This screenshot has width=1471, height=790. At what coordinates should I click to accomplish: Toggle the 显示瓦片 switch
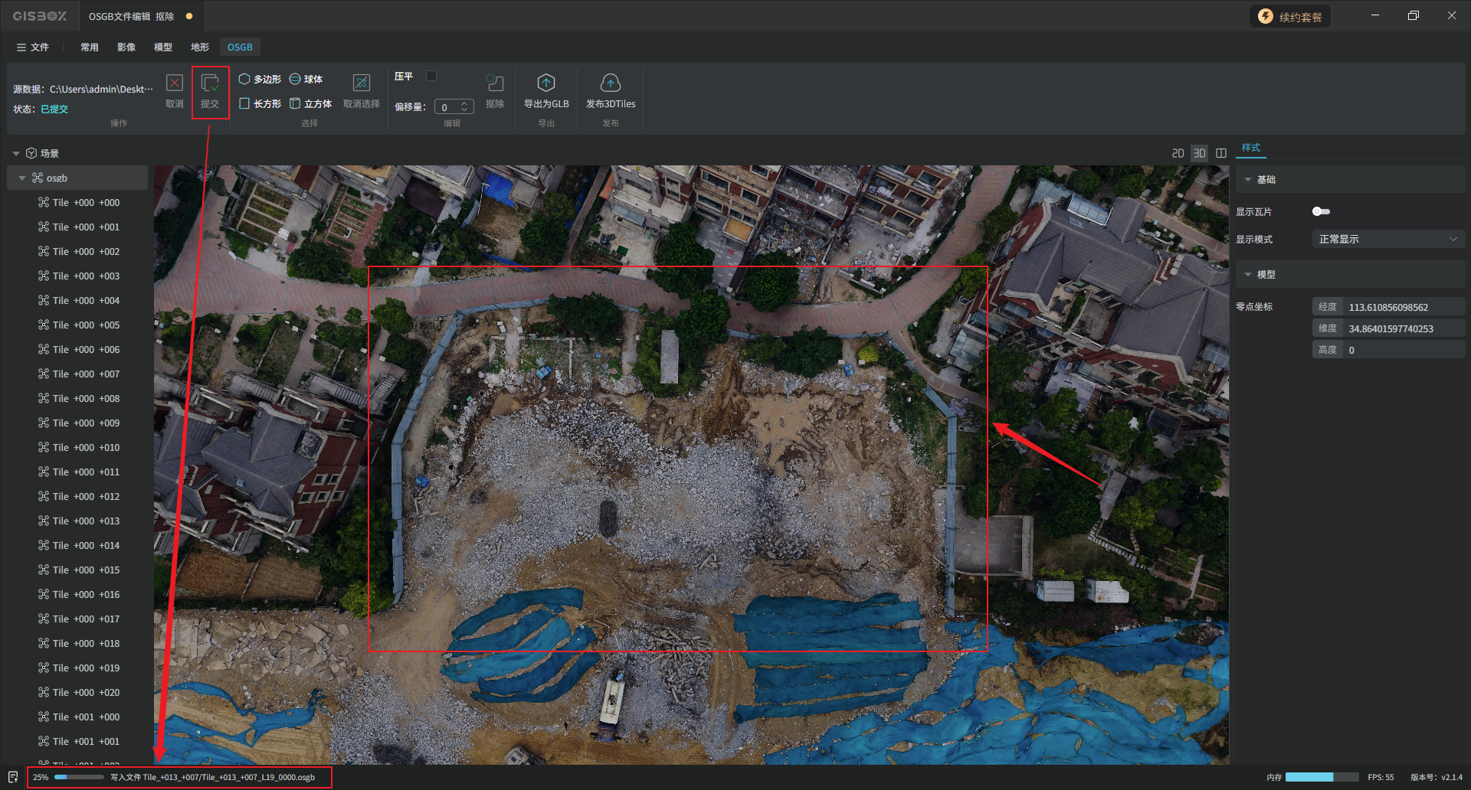coord(1321,211)
